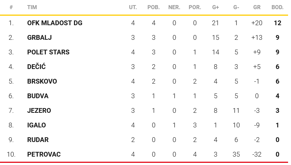Click the # rank column header
Screen dimensions: 291x165
click(11, 7)
